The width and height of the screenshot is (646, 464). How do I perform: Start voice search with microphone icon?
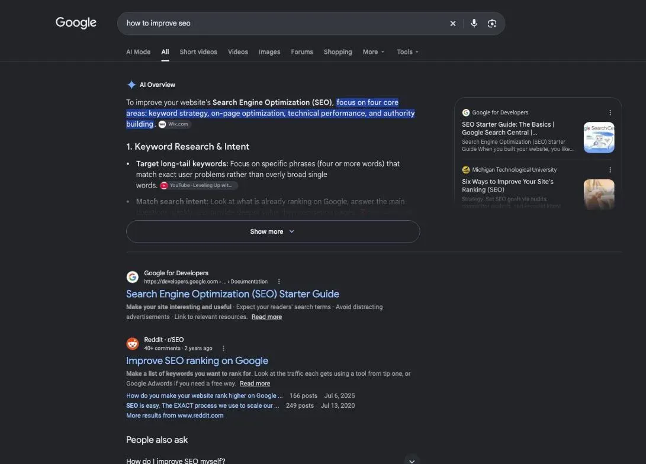(474, 24)
